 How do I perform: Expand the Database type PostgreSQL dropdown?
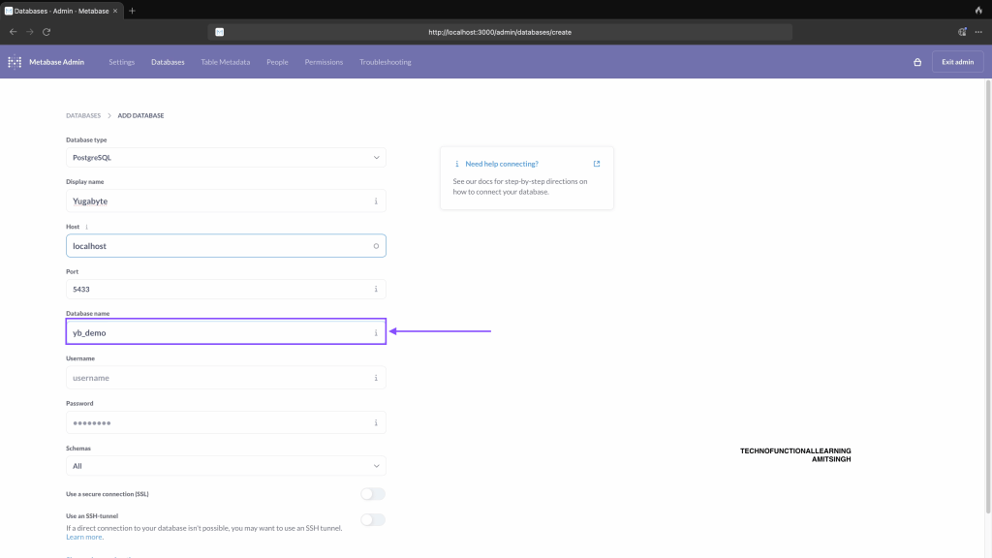point(226,157)
